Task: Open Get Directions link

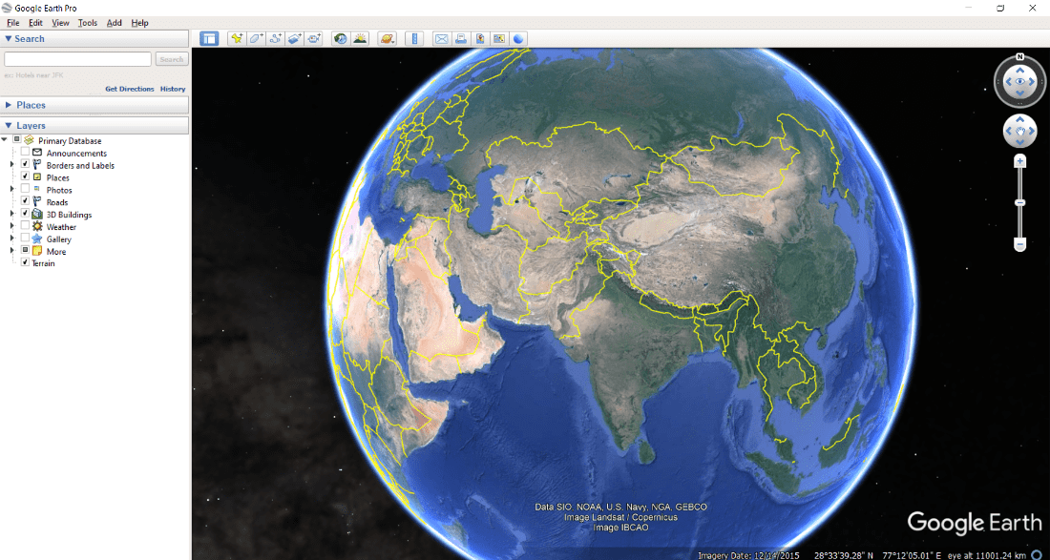Action: pos(129,89)
